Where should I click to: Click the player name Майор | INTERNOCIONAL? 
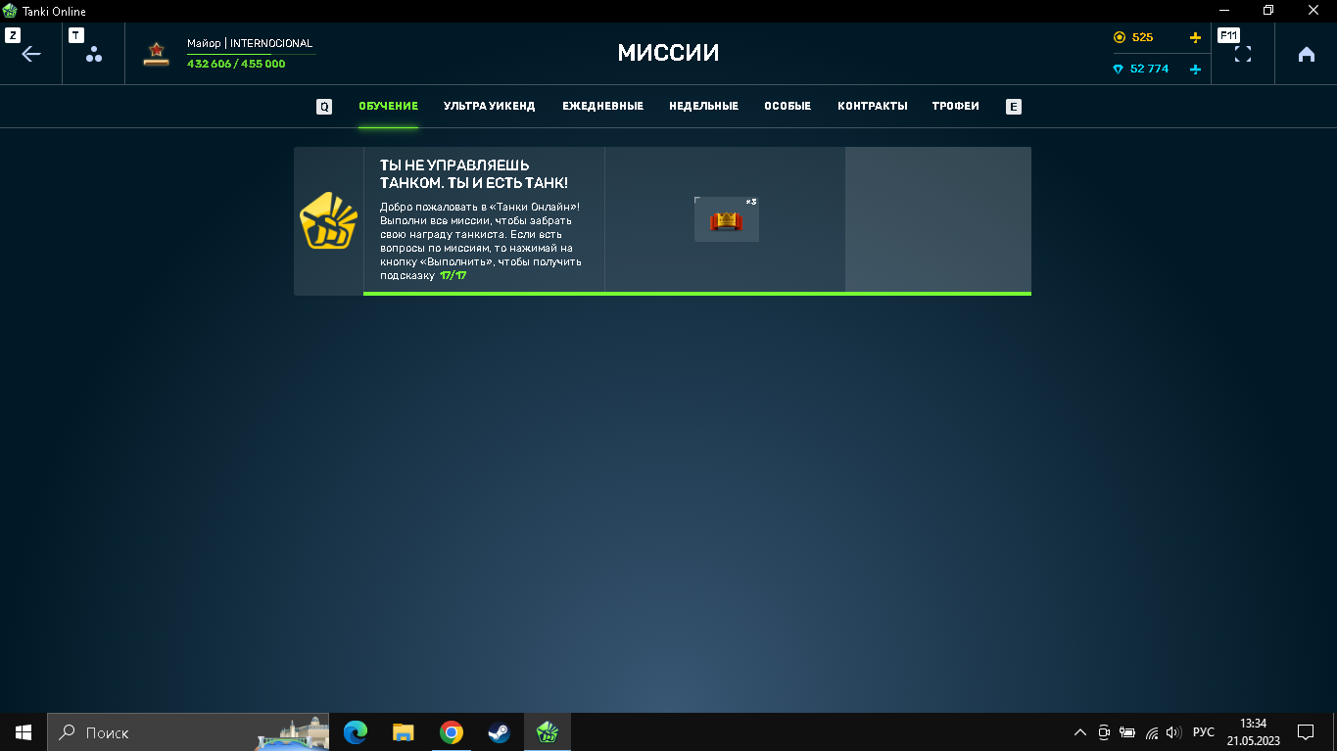(x=250, y=43)
